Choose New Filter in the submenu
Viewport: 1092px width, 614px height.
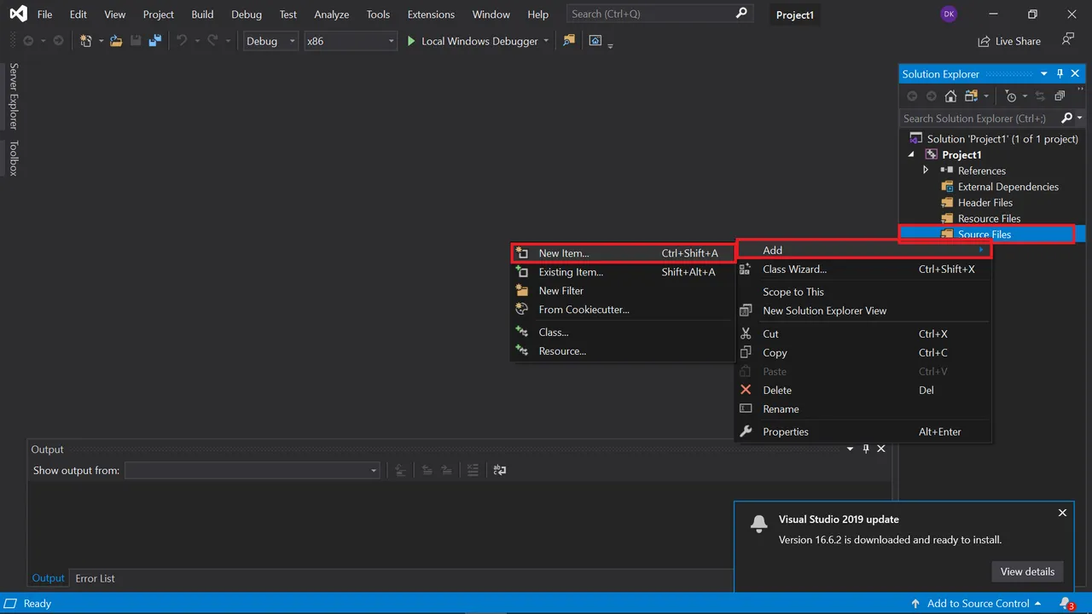pos(623,291)
